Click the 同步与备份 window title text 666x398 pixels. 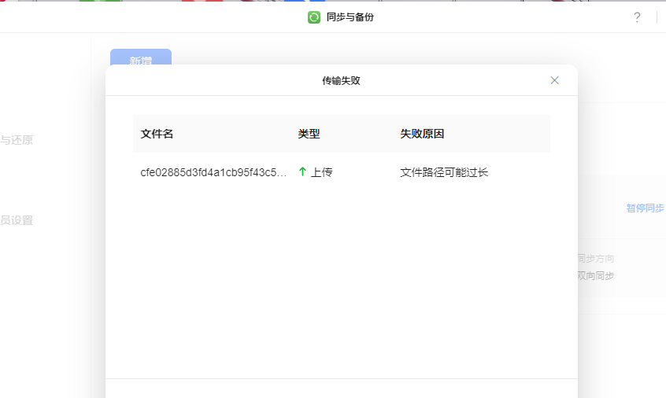click(x=350, y=17)
